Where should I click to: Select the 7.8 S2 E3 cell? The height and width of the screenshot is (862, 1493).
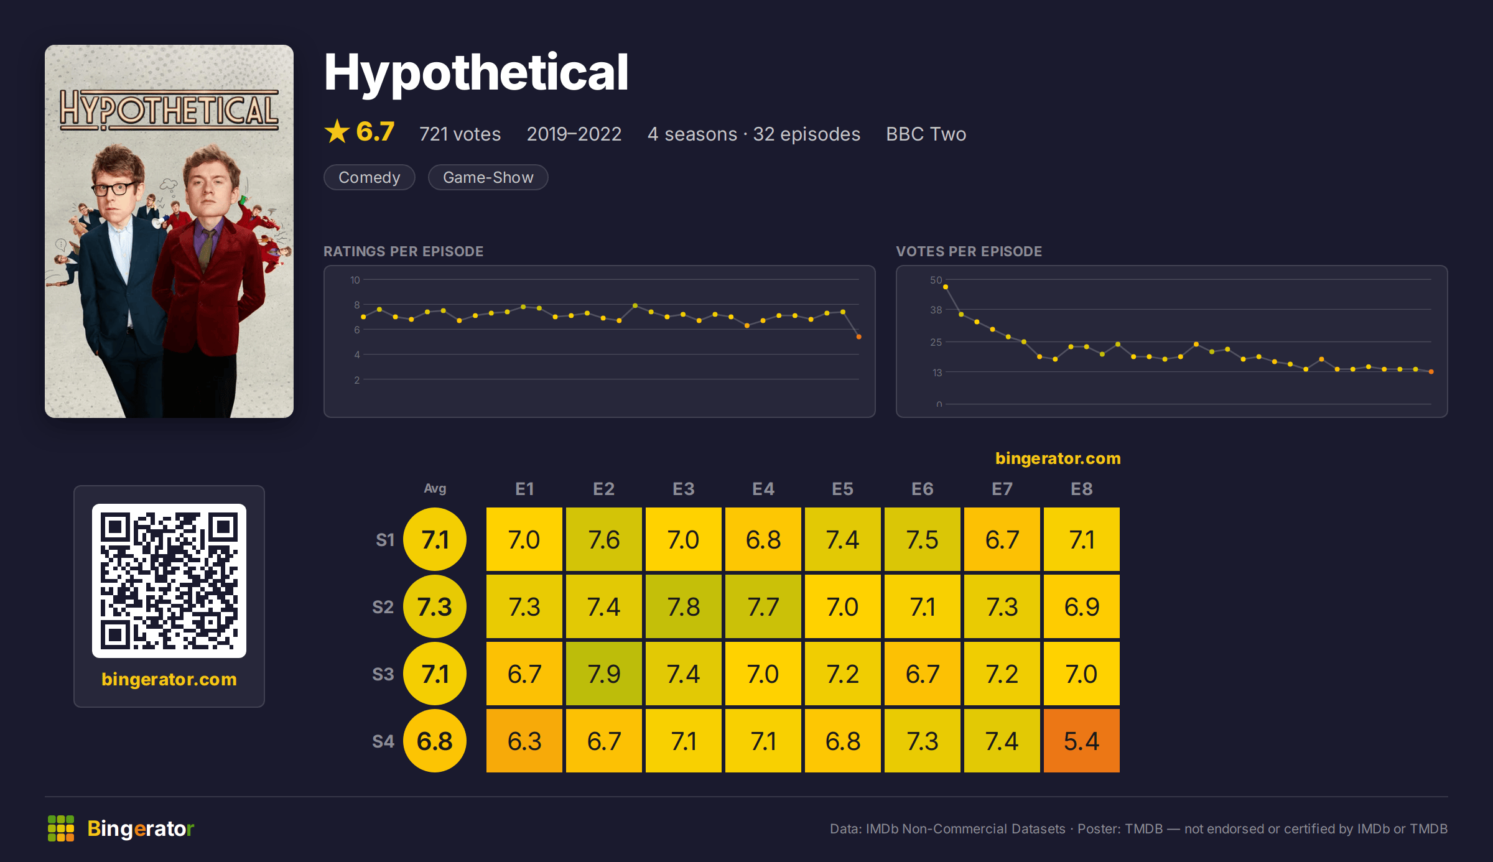pyautogui.click(x=684, y=606)
